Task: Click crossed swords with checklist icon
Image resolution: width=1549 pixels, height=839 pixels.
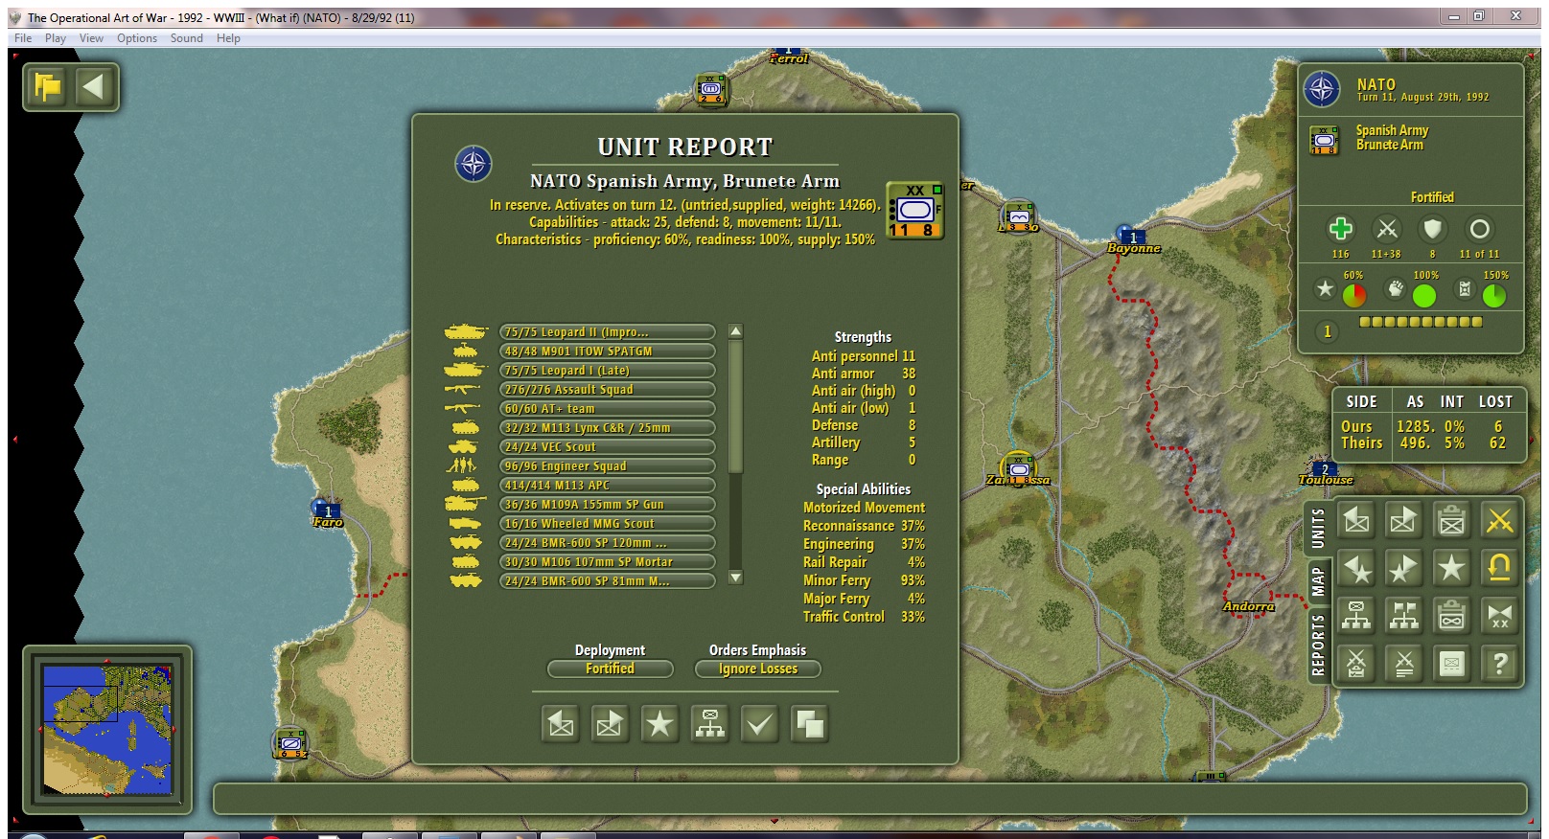Action: pos(1356,663)
